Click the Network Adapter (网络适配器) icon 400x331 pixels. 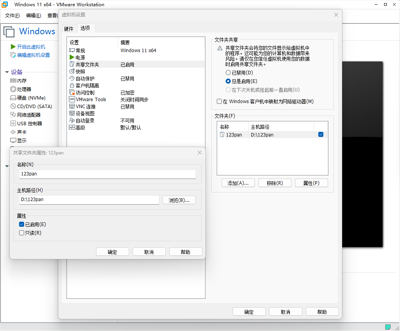point(13,115)
